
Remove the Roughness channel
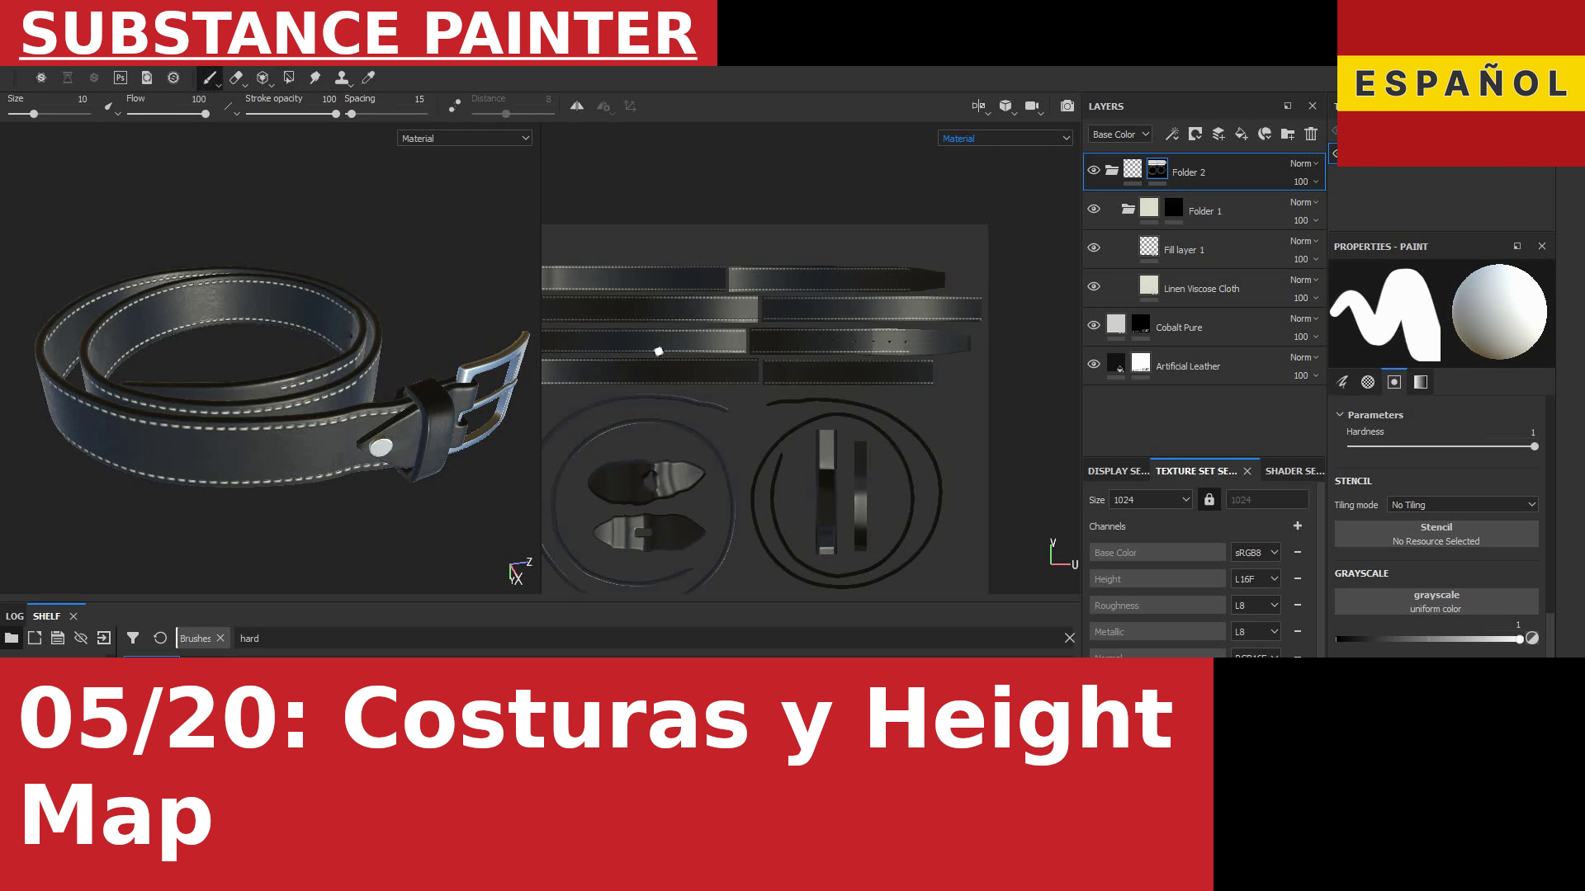pyautogui.click(x=1298, y=605)
